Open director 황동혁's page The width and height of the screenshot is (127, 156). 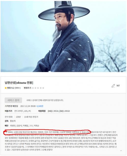(x=13, y=121)
